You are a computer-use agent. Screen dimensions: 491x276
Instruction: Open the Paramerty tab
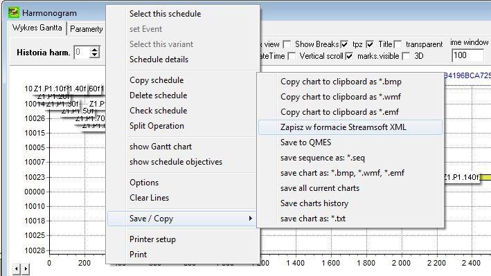coord(87,29)
